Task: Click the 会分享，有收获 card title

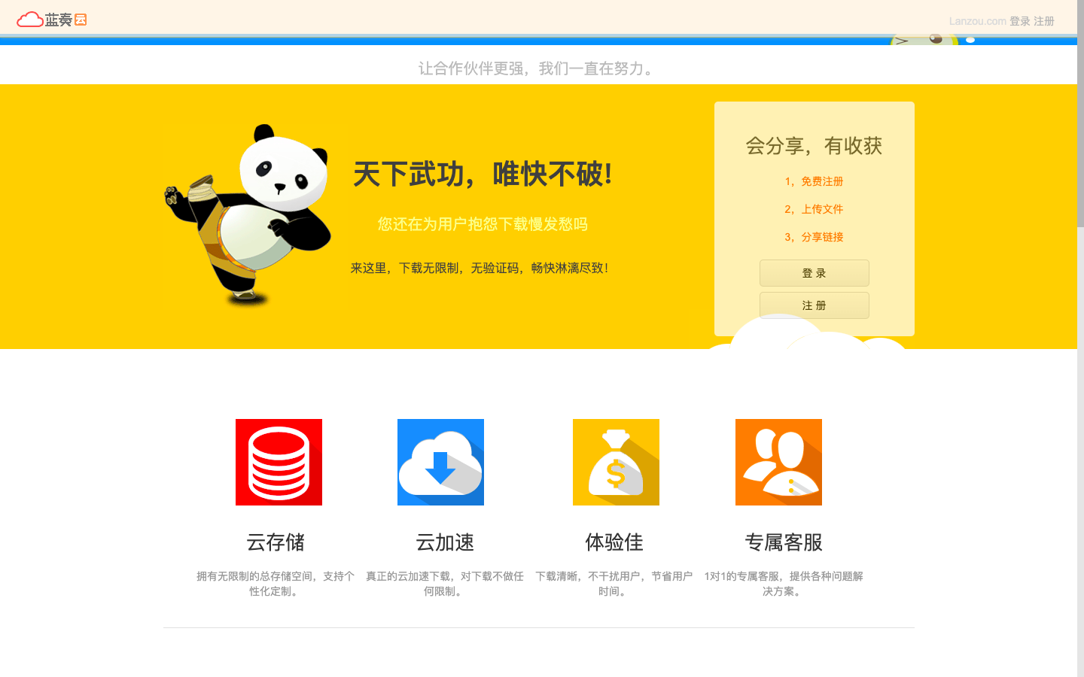Action: [x=814, y=147]
